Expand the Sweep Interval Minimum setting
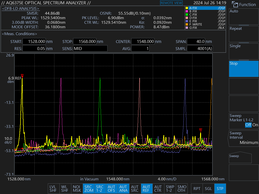 point(244,138)
